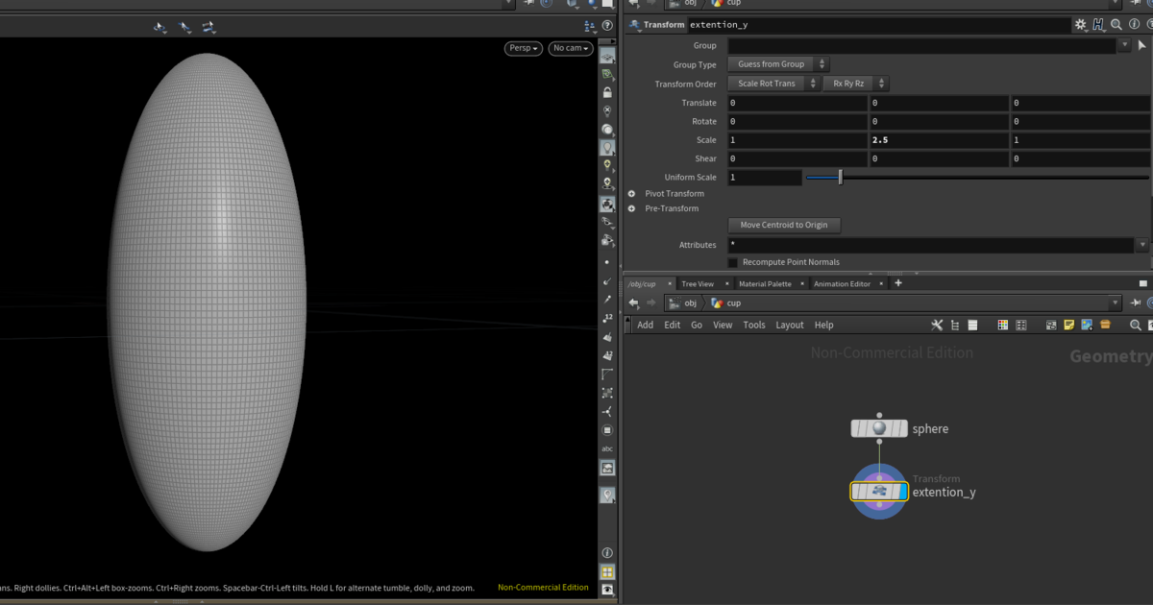
Task: Open the node info icon in parameter header
Action: (x=1132, y=25)
